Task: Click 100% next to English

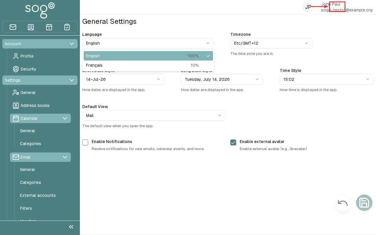Action: coord(193,56)
